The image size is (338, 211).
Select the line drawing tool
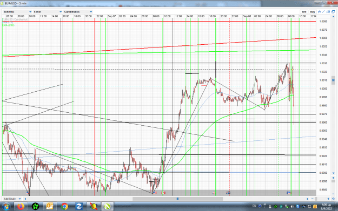tap(323, 12)
